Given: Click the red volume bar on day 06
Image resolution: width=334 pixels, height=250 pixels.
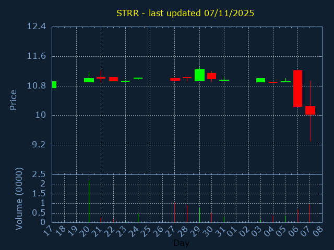Looking at the screenshot, I should pos(297,216).
